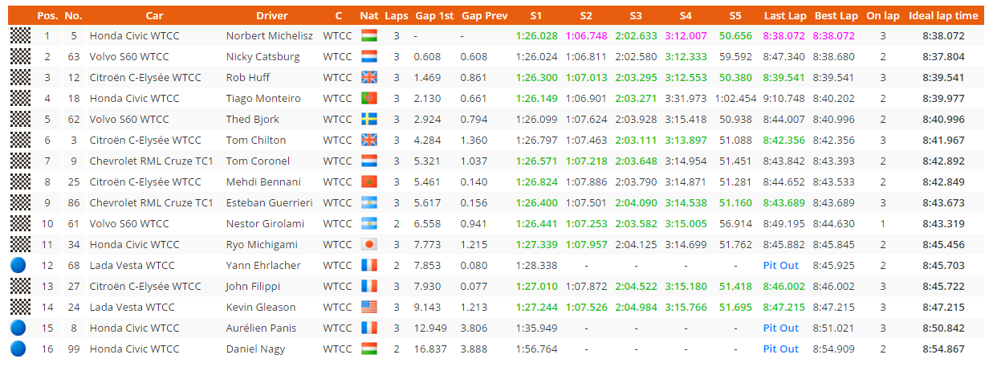The height and width of the screenshot is (367, 993).
Task: Click last lap 8:42.356 for Tom Chilton
Action: tap(784, 141)
